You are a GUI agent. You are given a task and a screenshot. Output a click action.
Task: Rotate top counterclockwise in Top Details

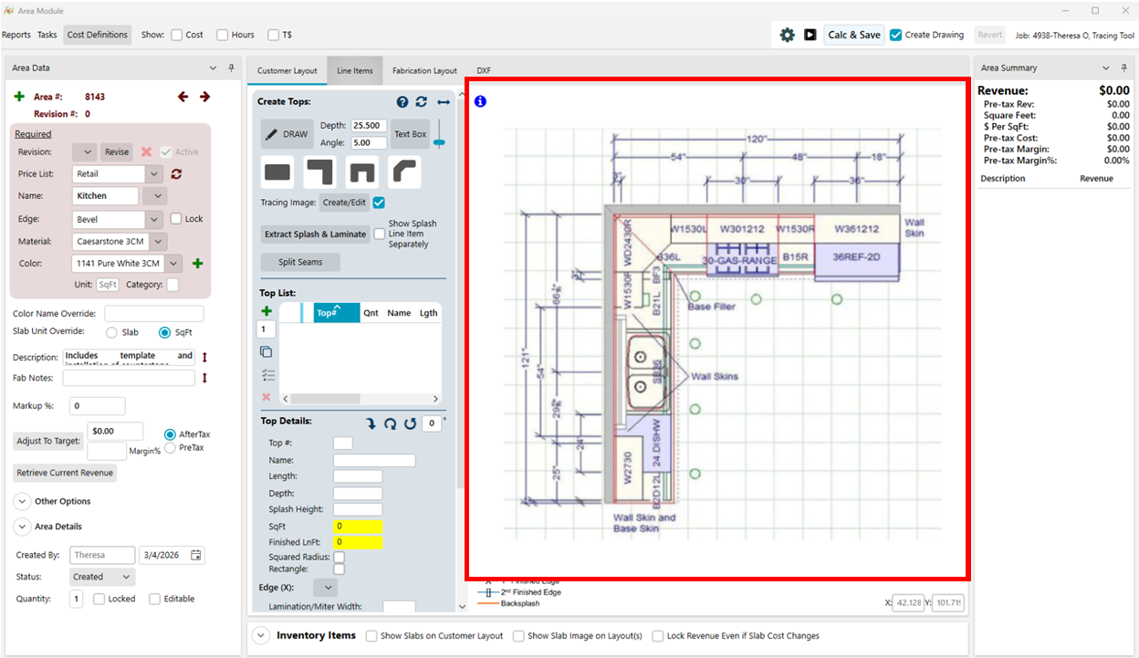tap(410, 423)
